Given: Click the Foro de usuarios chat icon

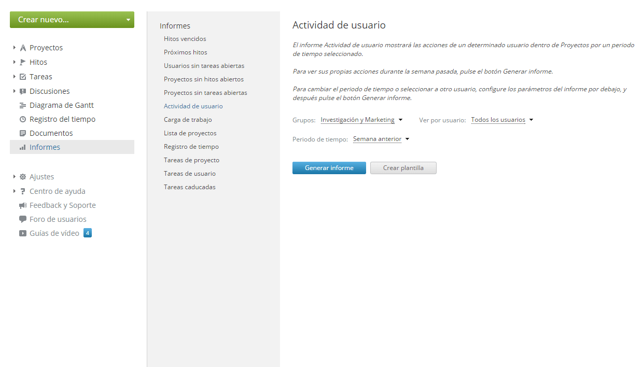Looking at the screenshot, I should click(23, 219).
